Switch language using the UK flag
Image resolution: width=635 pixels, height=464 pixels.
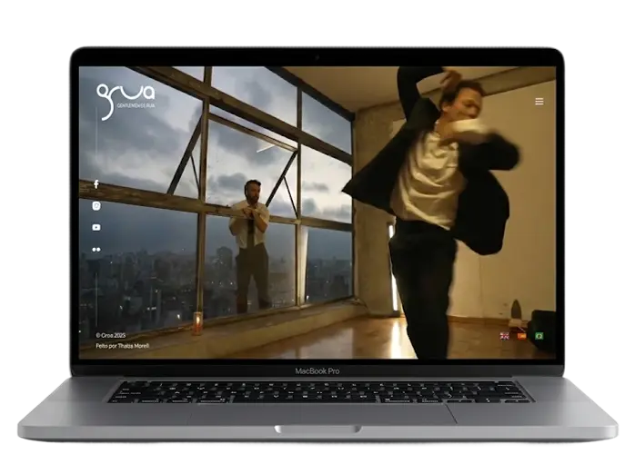(x=504, y=335)
